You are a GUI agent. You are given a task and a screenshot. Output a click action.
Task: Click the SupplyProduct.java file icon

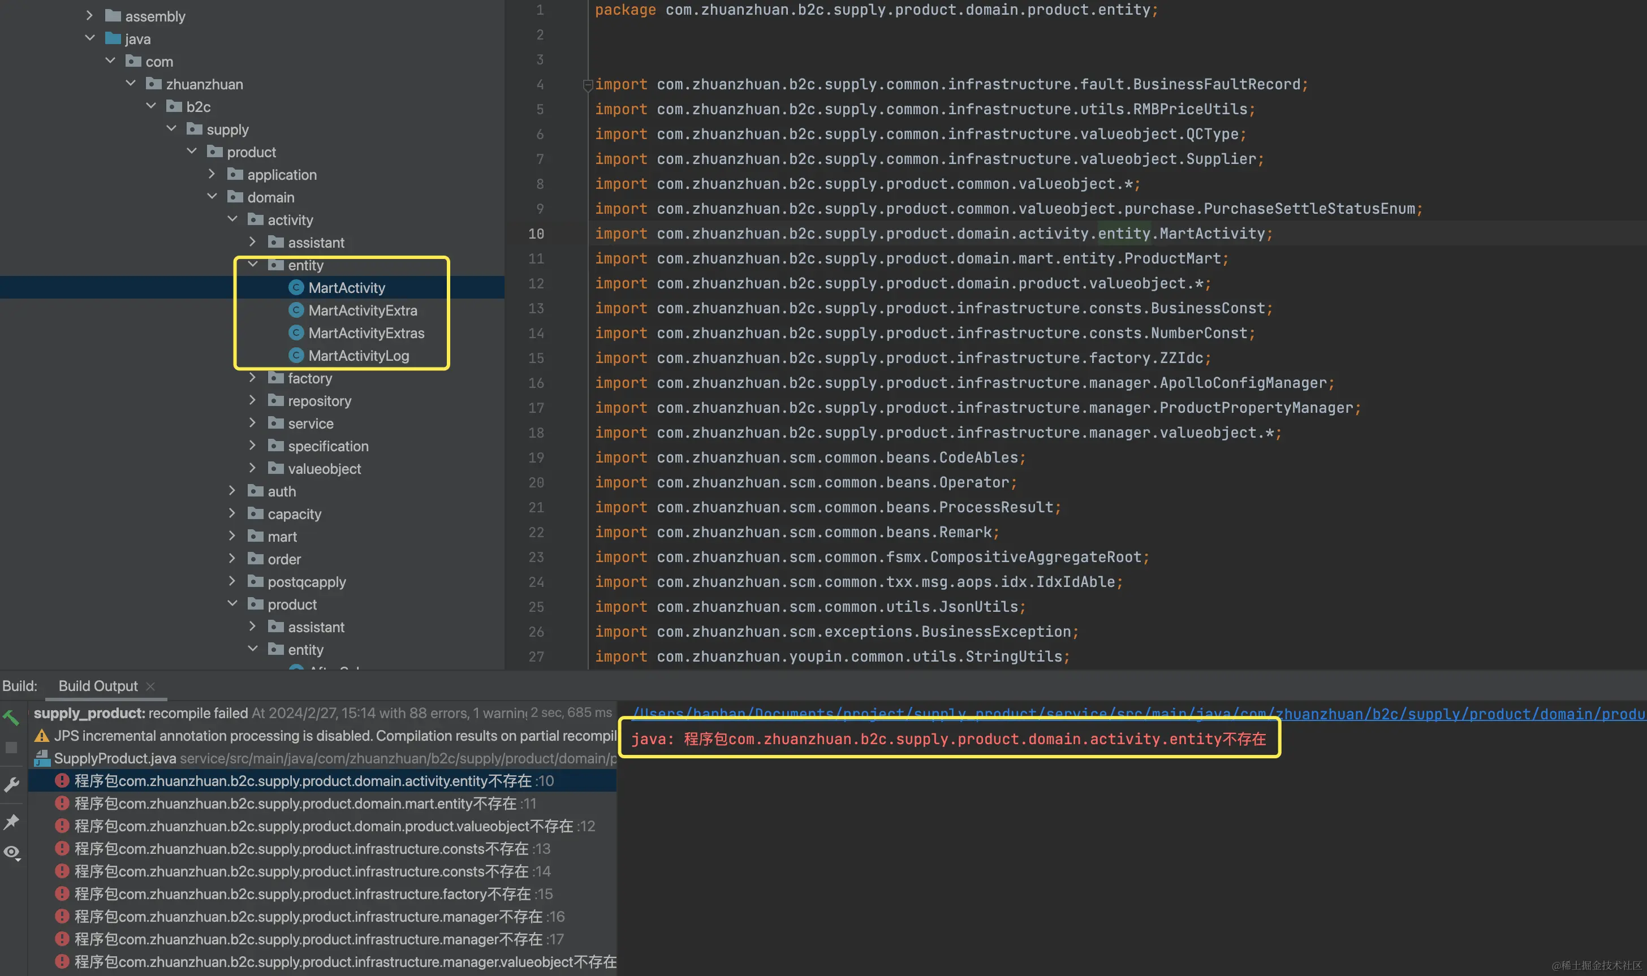coord(42,758)
